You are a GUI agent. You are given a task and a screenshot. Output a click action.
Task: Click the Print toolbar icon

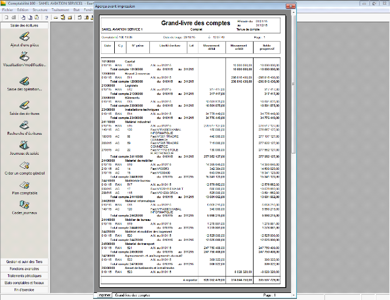13,18
